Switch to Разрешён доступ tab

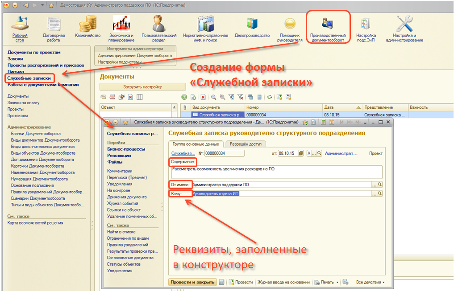[x=246, y=144]
